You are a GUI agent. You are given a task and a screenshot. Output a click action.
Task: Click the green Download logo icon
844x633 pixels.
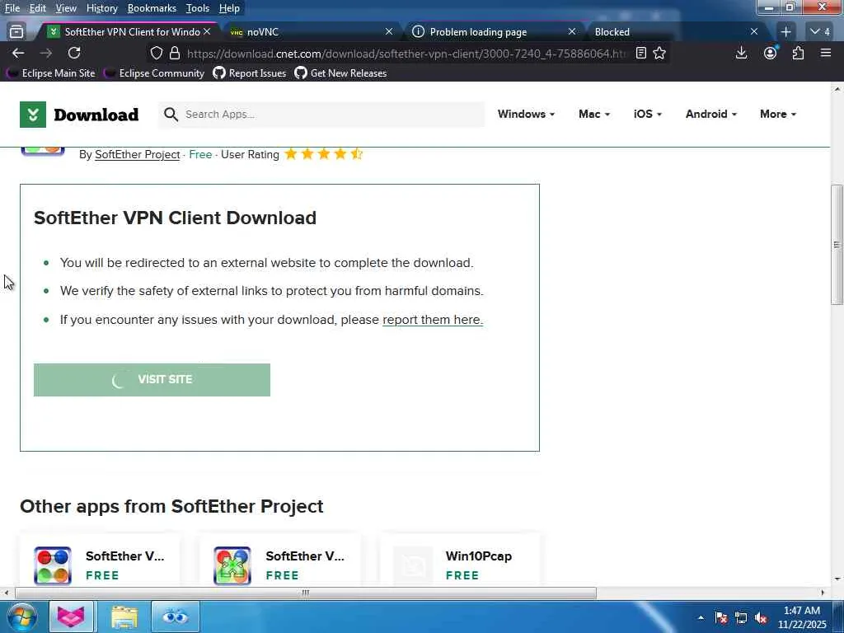33,115
